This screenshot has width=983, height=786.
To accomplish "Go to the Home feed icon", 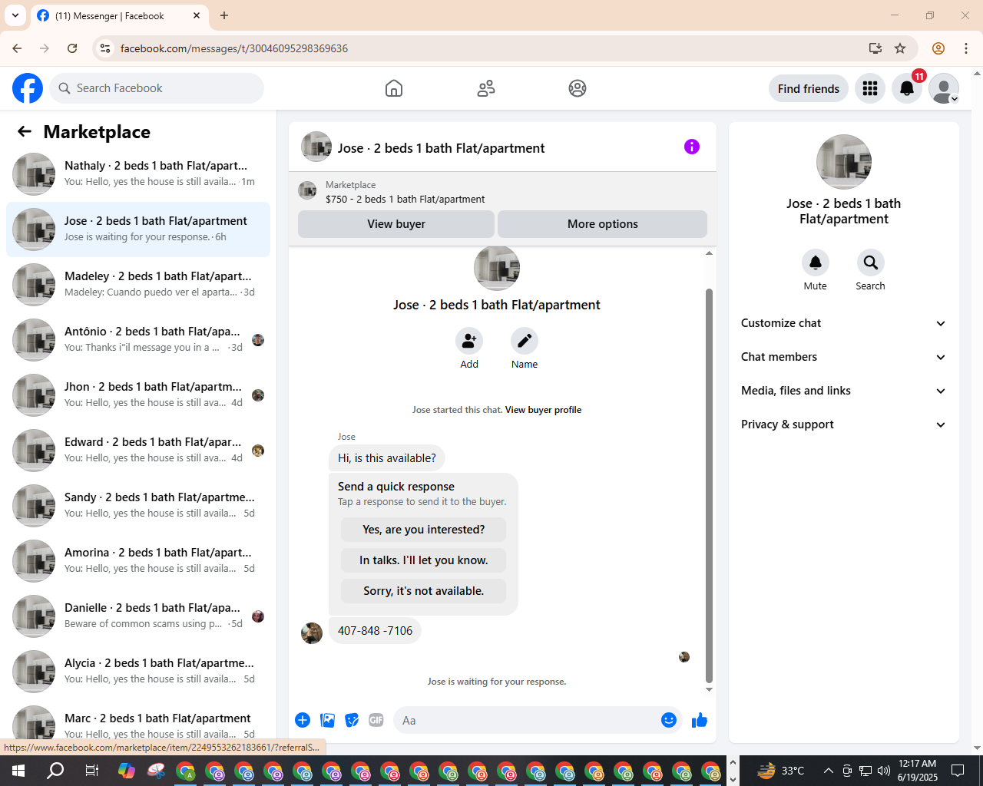I will 394,88.
